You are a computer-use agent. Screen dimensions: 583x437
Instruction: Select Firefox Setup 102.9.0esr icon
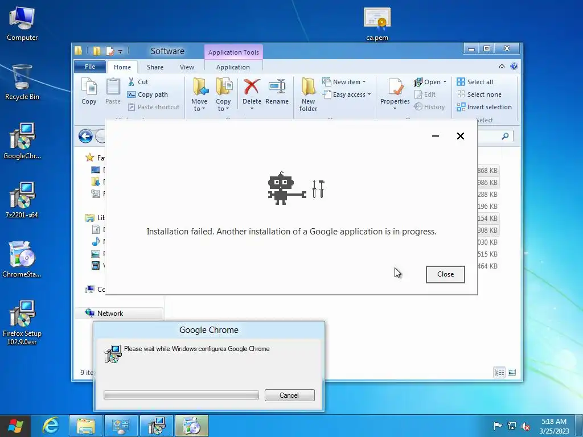[22, 323]
